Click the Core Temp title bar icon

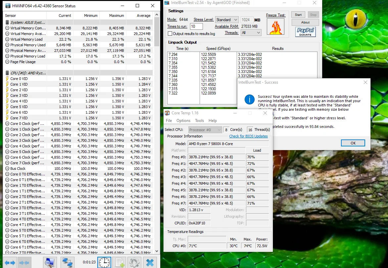[x=167, y=113]
